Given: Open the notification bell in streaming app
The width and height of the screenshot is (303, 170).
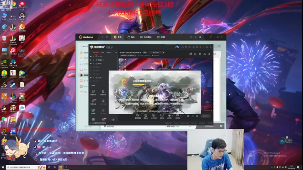Looking at the screenshot, I should coord(205,54).
